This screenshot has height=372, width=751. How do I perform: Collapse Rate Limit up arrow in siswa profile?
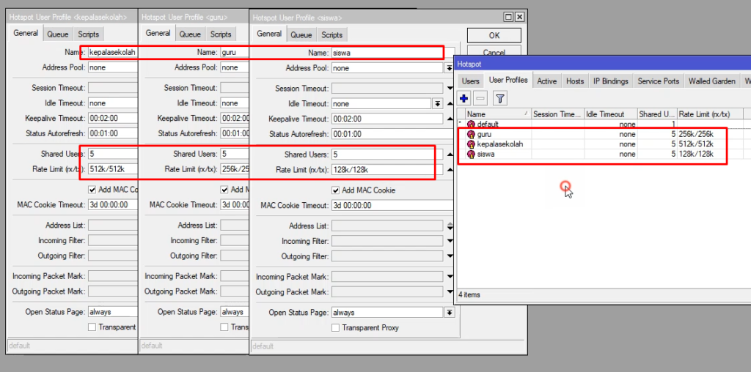pyautogui.click(x=450, y=170)
